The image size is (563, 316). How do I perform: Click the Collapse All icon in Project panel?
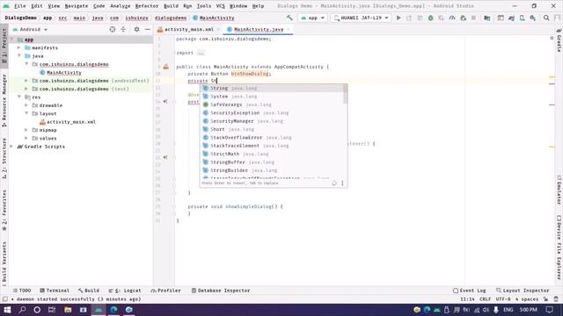pyautogui.click(x=123, y=29)
